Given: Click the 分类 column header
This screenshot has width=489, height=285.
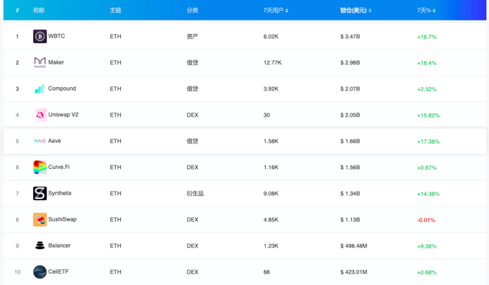Looking at the screenshot, I should point(192,11).
